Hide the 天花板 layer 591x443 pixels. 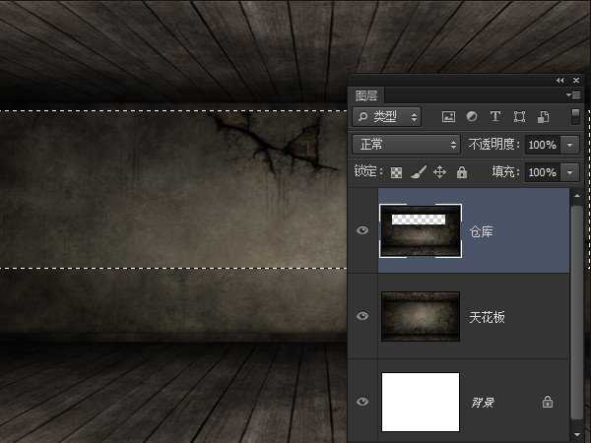point(362,316)
